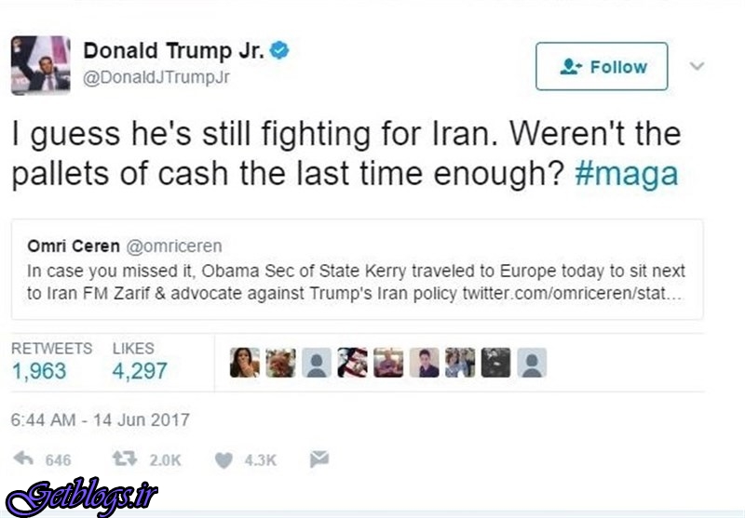Open the twitter.com/omriceren/stat link

pyautogui.click(x=573, y=293)
